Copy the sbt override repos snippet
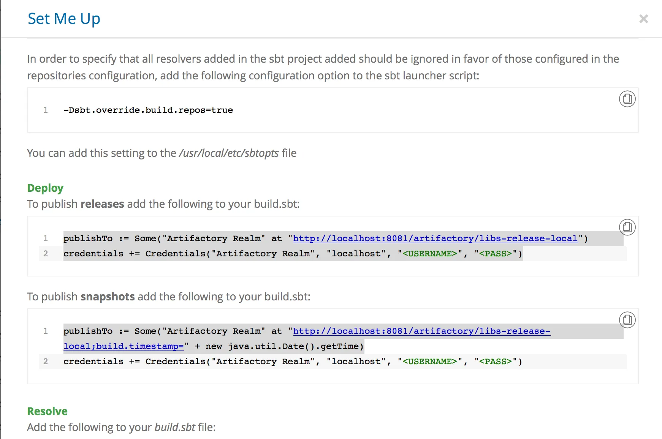The height and width of the screenshot is (439, 662). [627, 99]
